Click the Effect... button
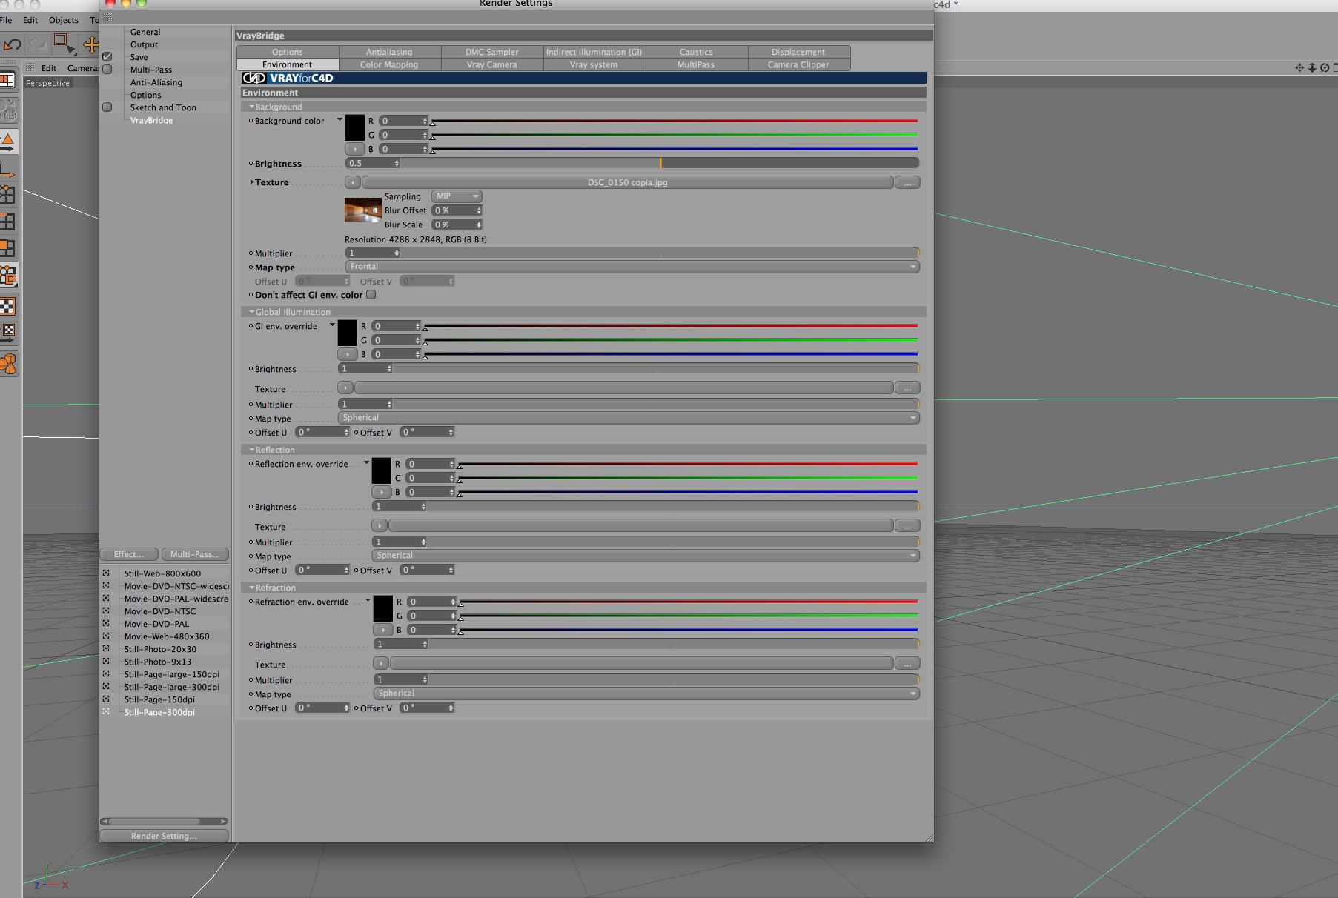The height and width of the screenshot is (898, 1338). tap(129, 554)
